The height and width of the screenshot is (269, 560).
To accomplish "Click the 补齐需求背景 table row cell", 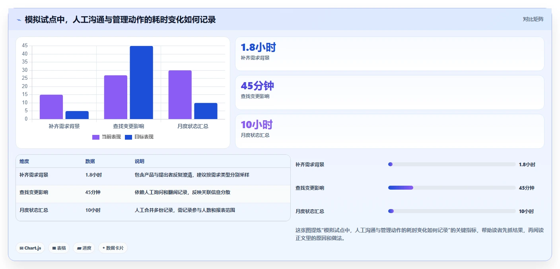I will click(x=34, y=175).
